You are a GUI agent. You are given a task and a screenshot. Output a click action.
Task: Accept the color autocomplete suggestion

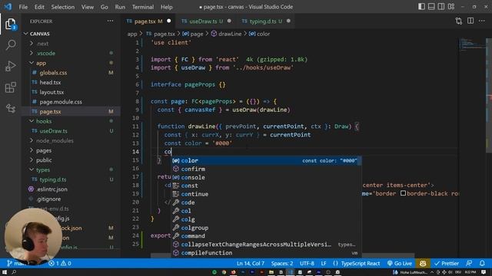[266, 160]
